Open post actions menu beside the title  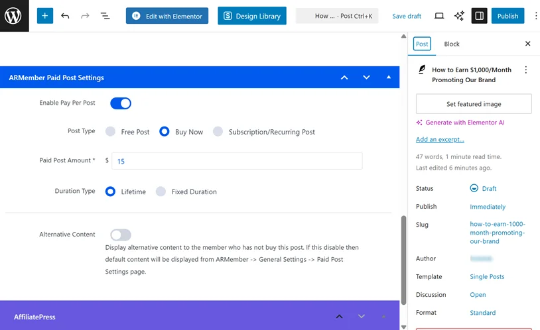525,70
